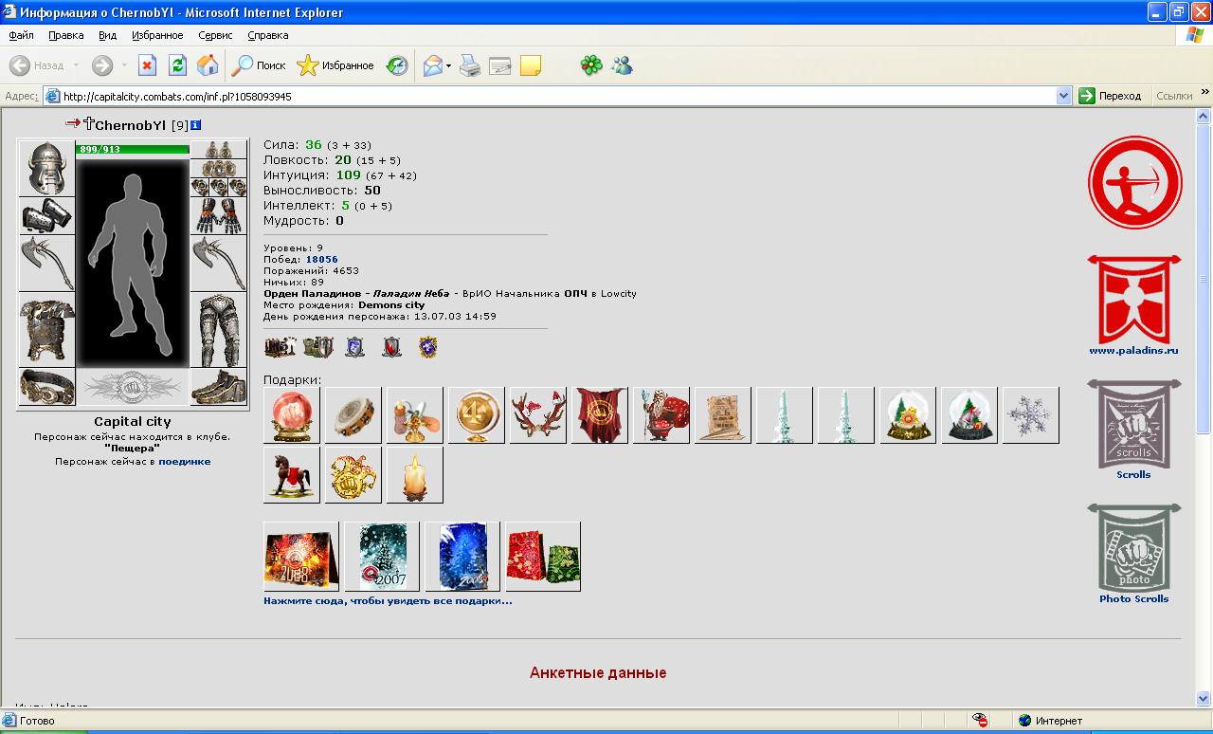Open the 18056 wins link
Viewport: 1213px width, 734px height.
(x=321, y=259)
